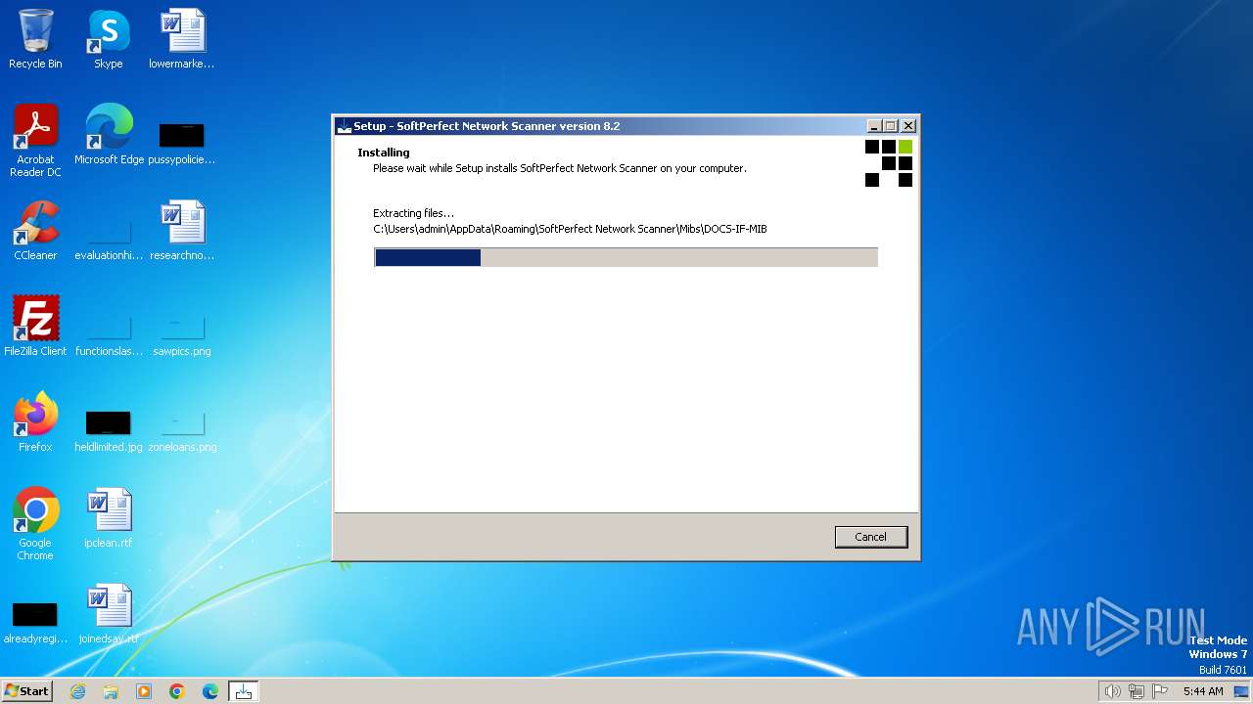
Task: Open the Start menu
Action: [27, 691]
